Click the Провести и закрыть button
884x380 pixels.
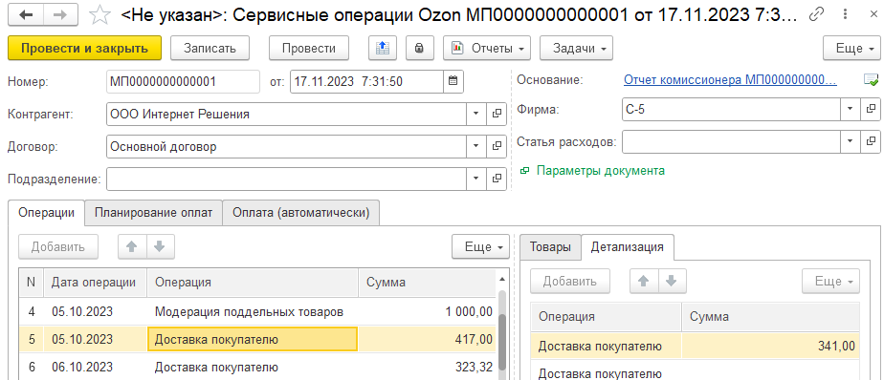[x=84, y=49]
